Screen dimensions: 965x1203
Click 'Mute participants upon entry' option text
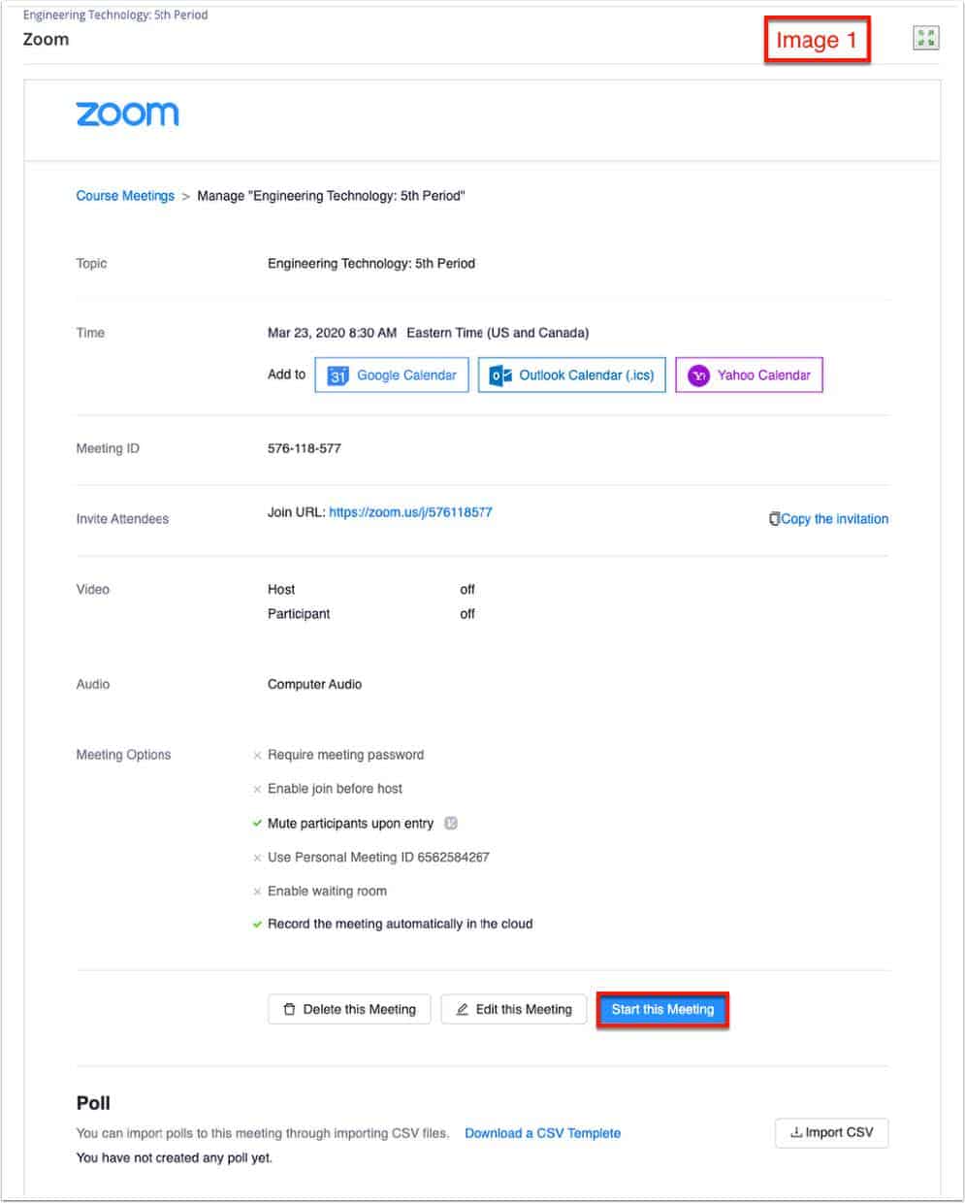tap(350, 824)
